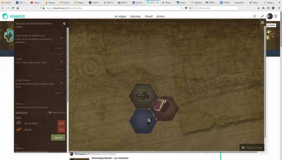Image resolution: width=282 pixels, height=160 pixels.
Task: Select the grey hexagon room with desks
Action: click(x=143, y=96)
